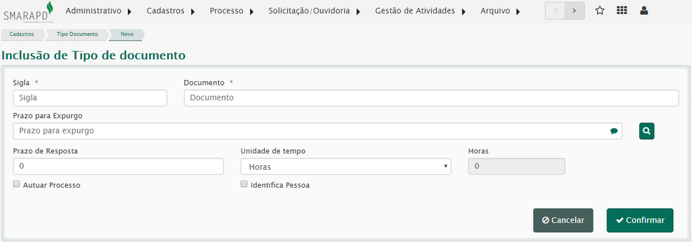The width and height of the screenshot is (692, 242).
Task: Click the magnifier search button for Prazo para Expurgo
Action: (646, 131)
